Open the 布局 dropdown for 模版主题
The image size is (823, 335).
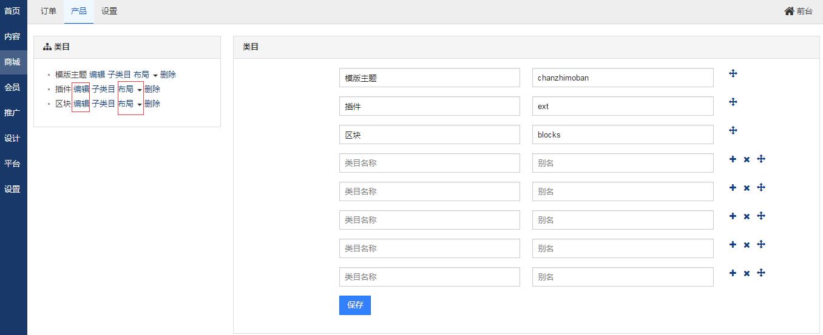[x=146, y=75]
